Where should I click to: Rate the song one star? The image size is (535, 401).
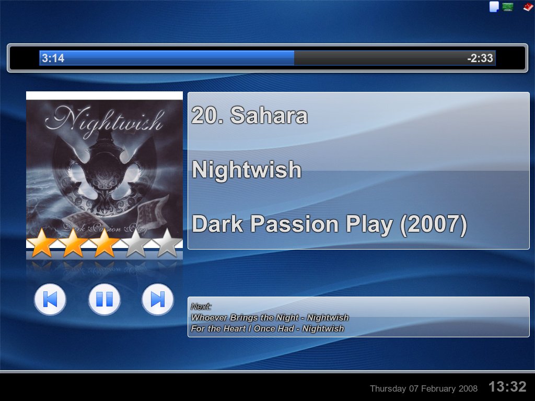point(42,243)
